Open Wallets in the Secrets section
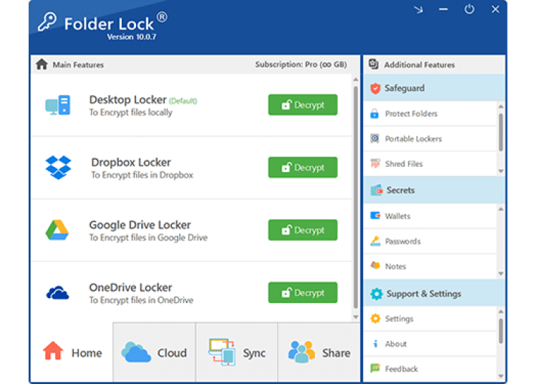 point(397,216)
